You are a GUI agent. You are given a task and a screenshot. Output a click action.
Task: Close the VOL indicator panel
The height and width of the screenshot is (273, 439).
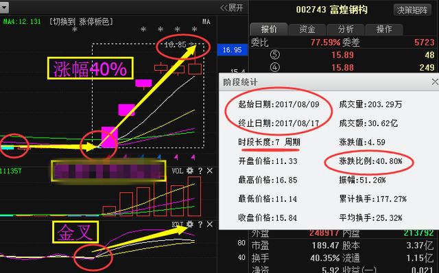[x=210, y=171]
